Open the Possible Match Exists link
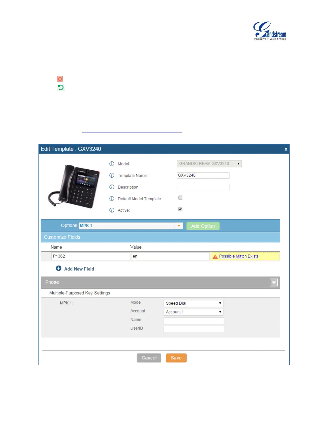 point(239,256)
